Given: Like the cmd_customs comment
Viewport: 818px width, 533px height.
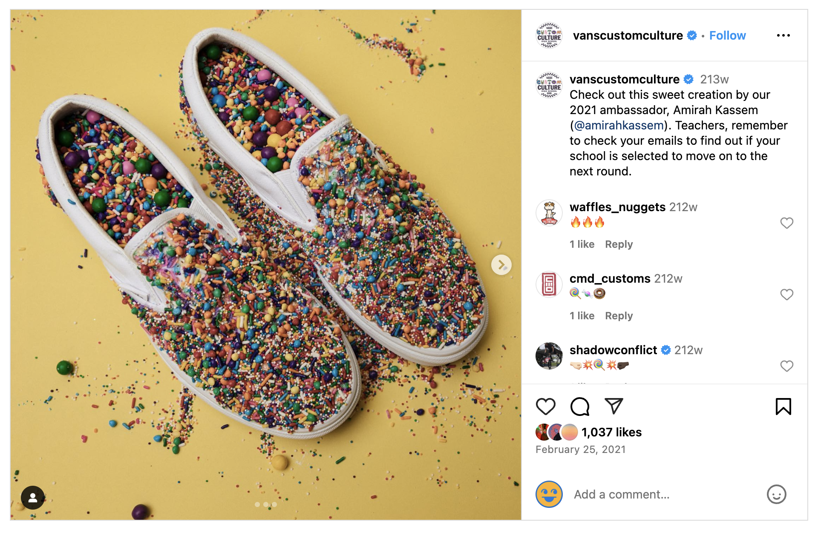Looking at the screenshot, I should point(786,295).
